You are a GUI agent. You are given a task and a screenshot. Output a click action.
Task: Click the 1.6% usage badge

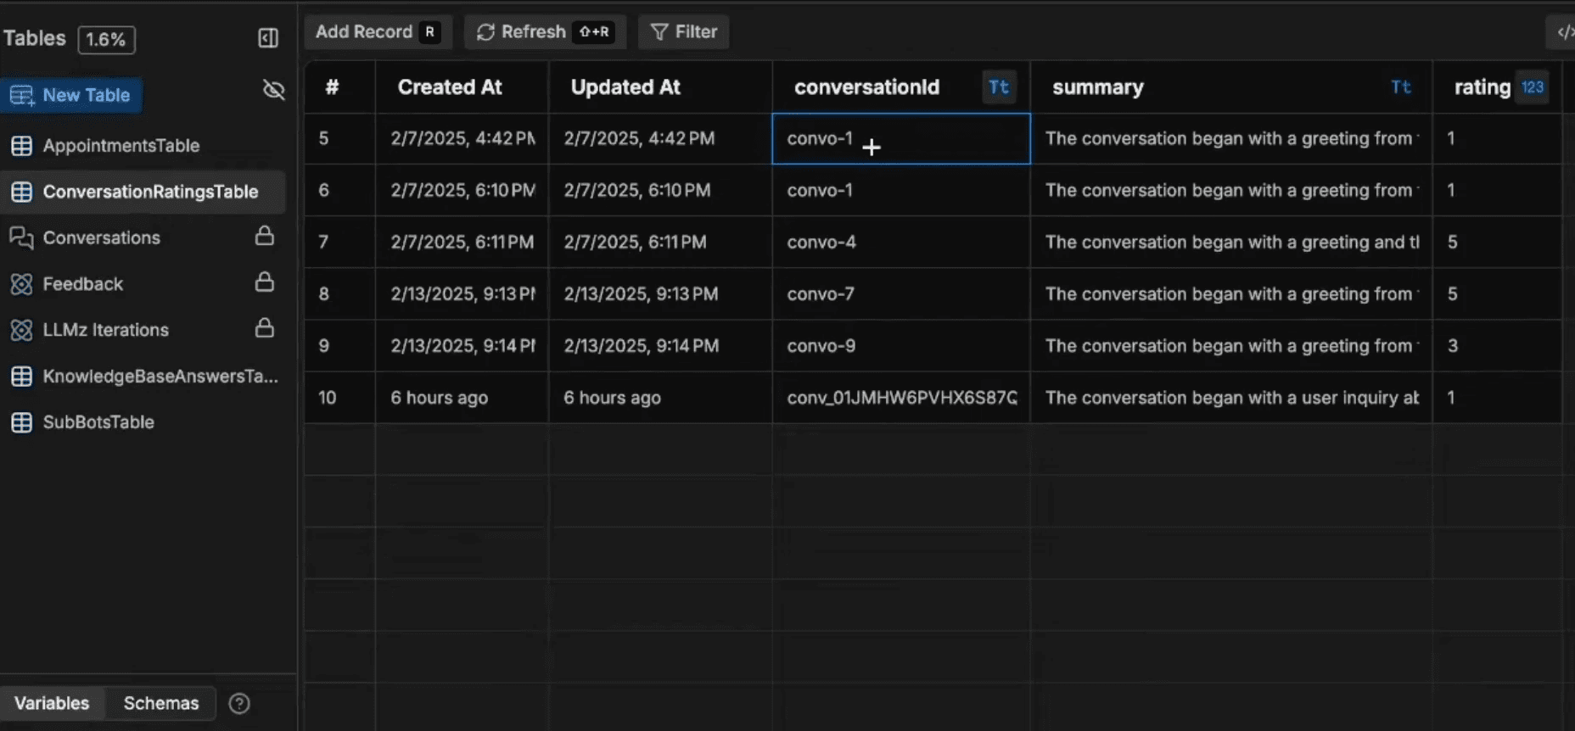(106, 39)
